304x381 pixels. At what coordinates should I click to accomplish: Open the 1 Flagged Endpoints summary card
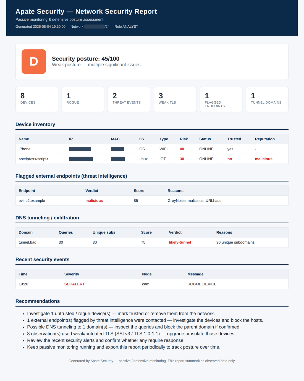[221, 100]
